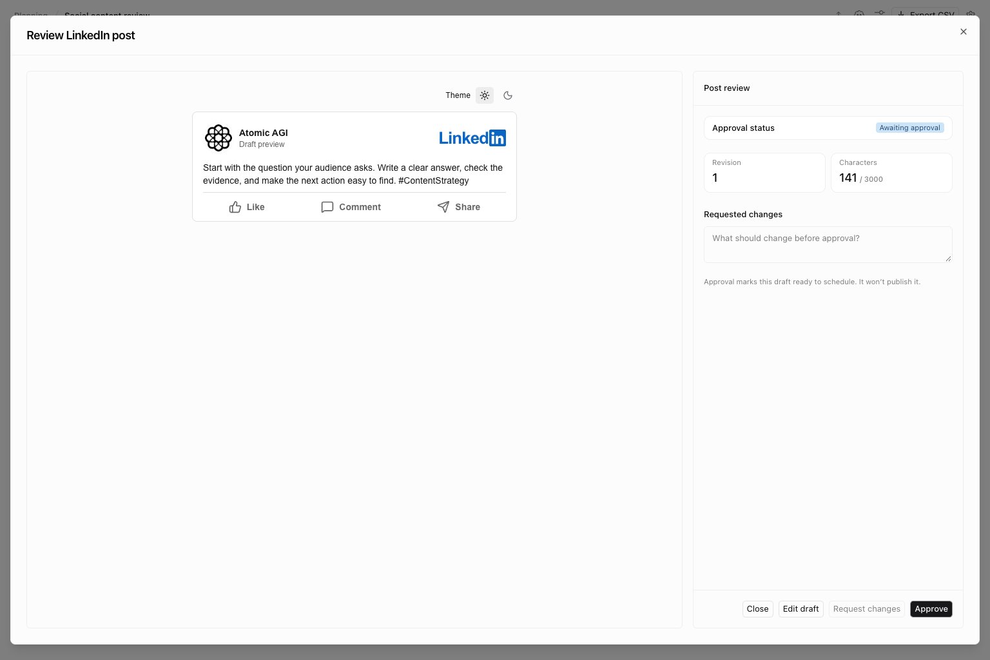
Task: Approve the LinkedIn post
Action: pos(931,609)
